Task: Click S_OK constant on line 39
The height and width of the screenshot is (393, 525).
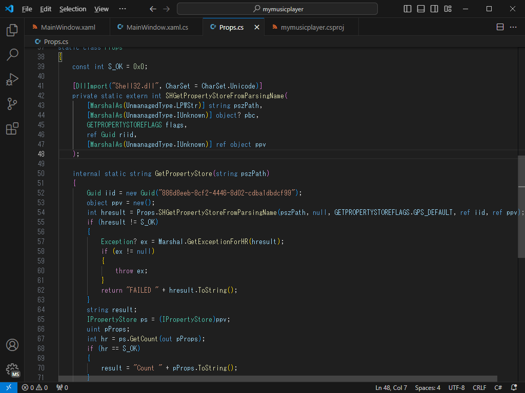Action: click(115, 67)
